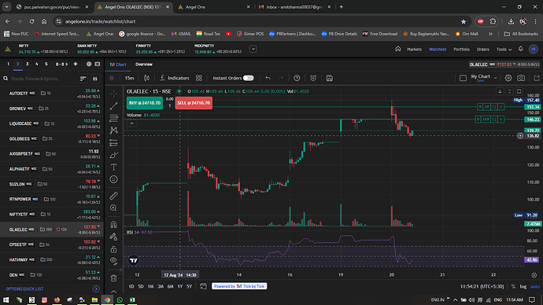Viewport: 543px width, 305px height.
Task: Open the emoji icons tool
Action: click(x=113, y=179)
